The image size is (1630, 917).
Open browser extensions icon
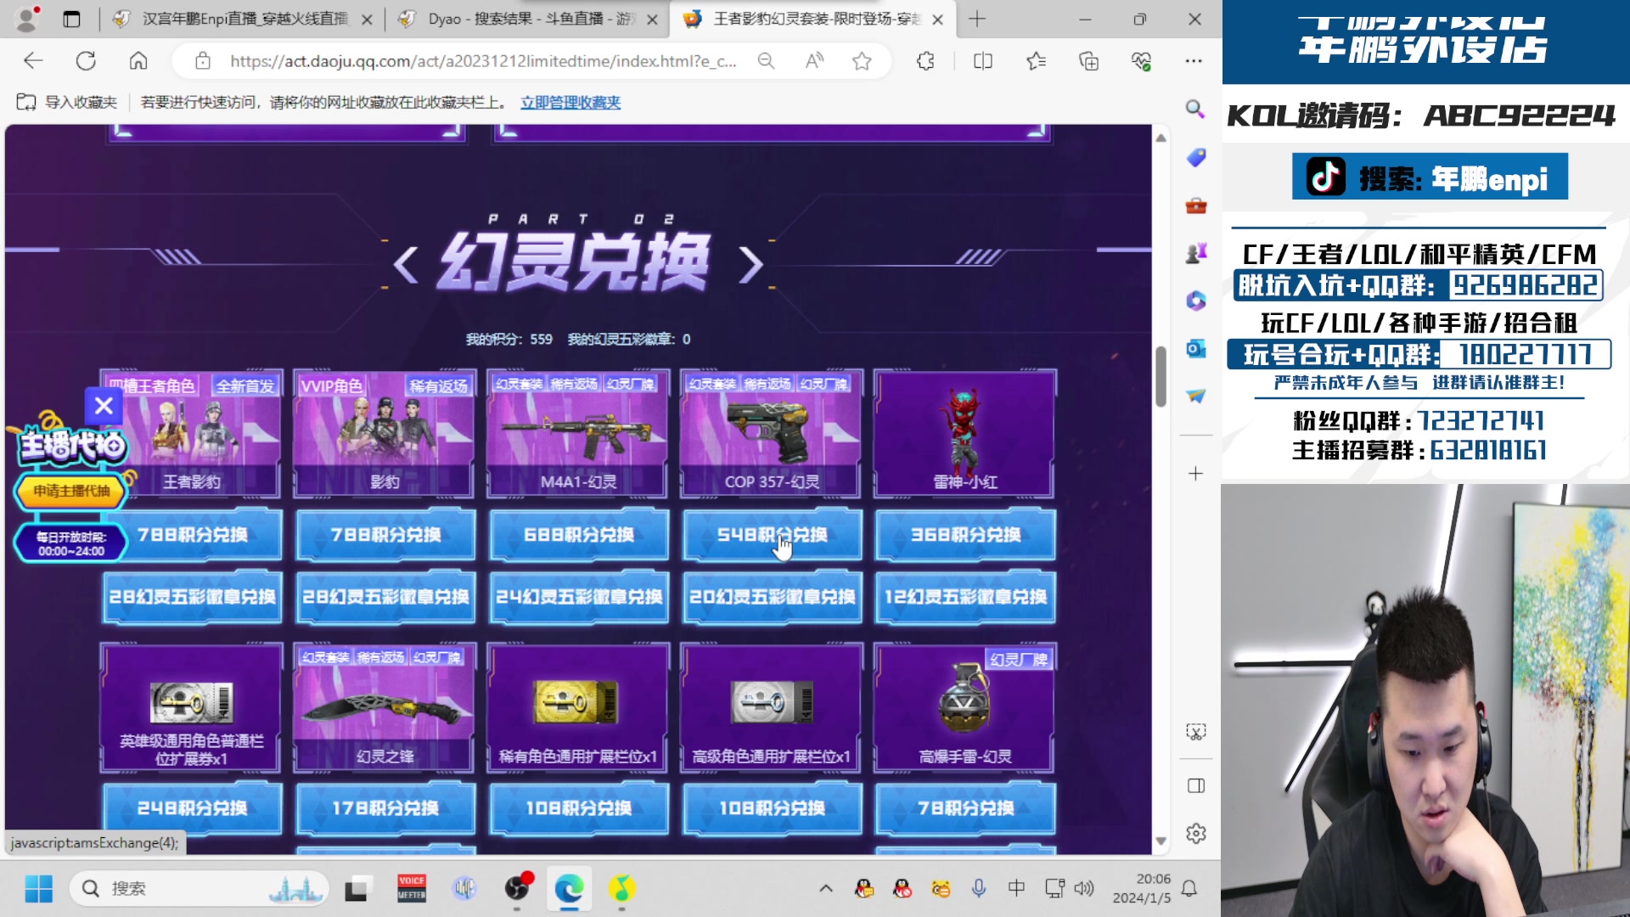tap(925, 60)
